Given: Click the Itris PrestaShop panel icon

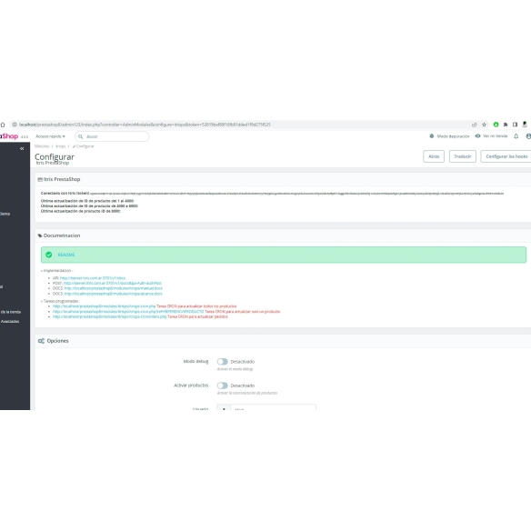Looking at the screenshot, I should pos(40,179).
